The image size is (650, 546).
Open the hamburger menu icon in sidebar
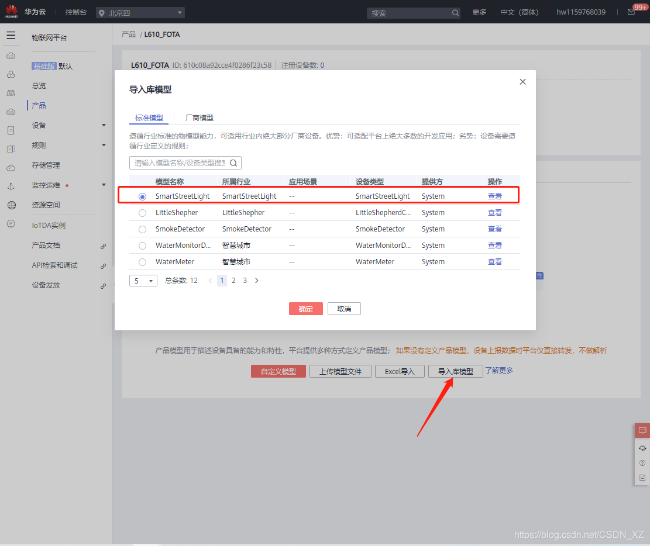click(x=11, y=36)
